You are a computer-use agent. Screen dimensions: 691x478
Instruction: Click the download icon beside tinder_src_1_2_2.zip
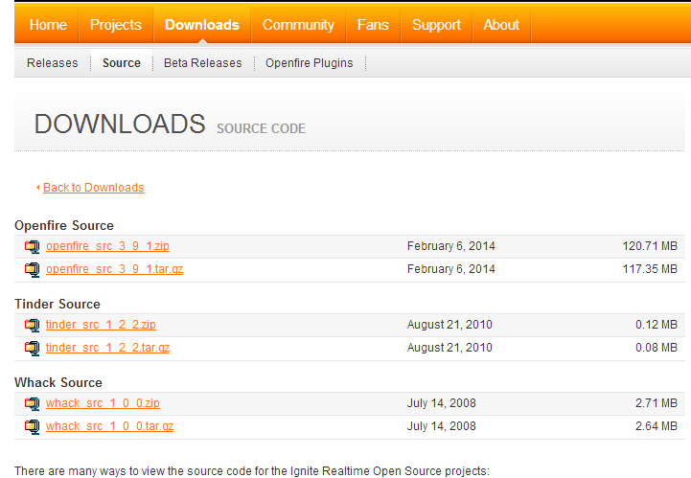pyautogui.click(x=33, y=325)
